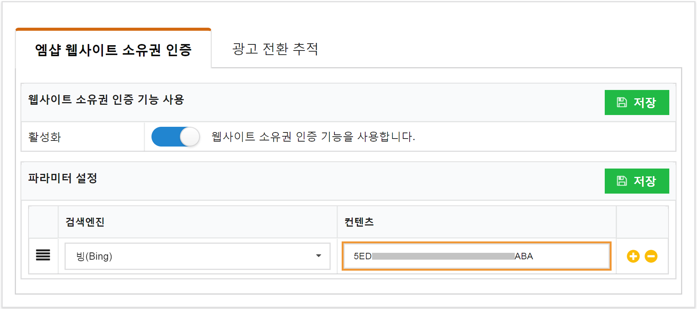
Task: Click the 웹사이트 소유권 인증 기능을 사용합니다 description
Action: (313, 136)
